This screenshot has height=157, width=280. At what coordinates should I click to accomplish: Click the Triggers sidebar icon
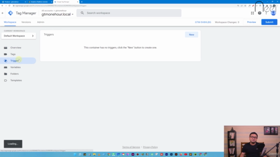coord(6,61)
